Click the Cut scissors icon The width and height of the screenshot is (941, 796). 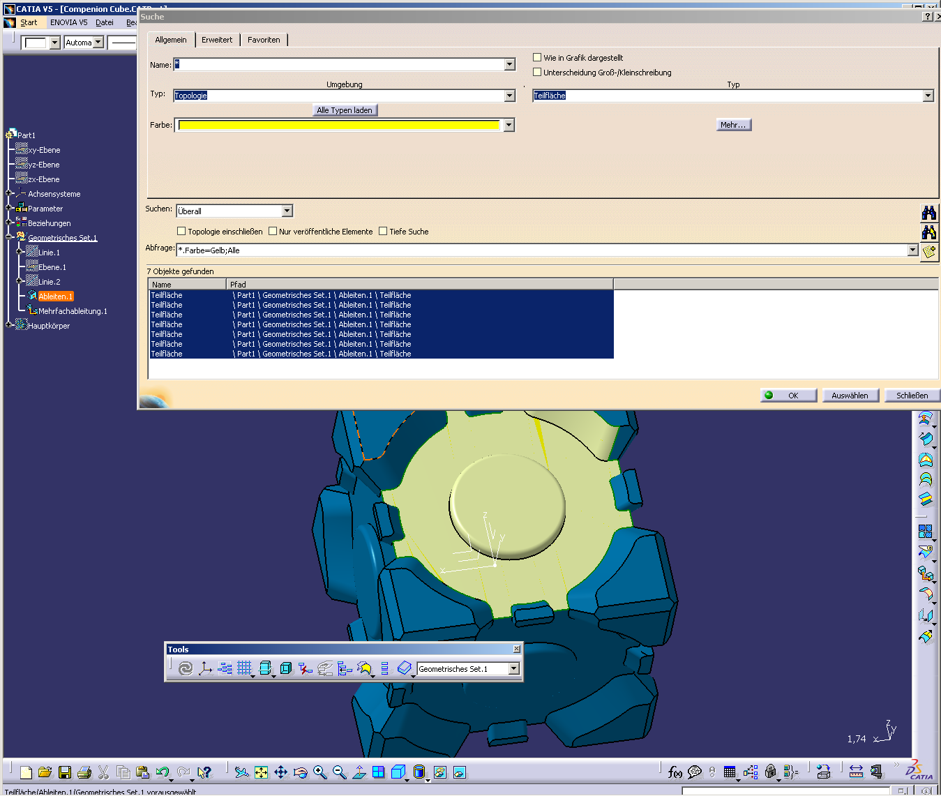(104, 772)
